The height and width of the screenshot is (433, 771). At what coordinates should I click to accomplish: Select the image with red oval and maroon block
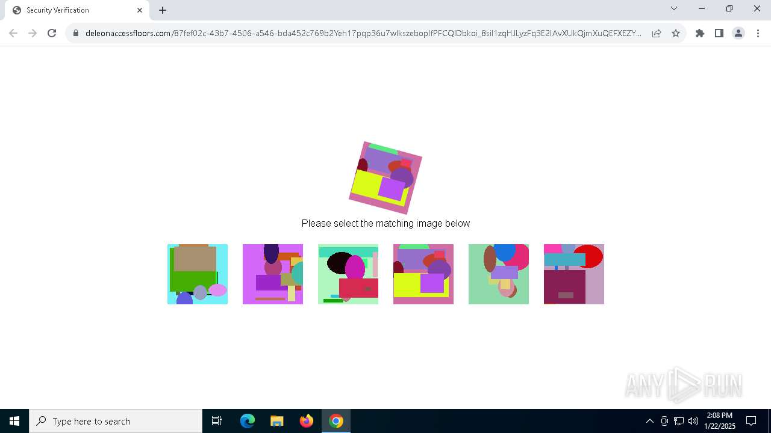tap(574, 274)
